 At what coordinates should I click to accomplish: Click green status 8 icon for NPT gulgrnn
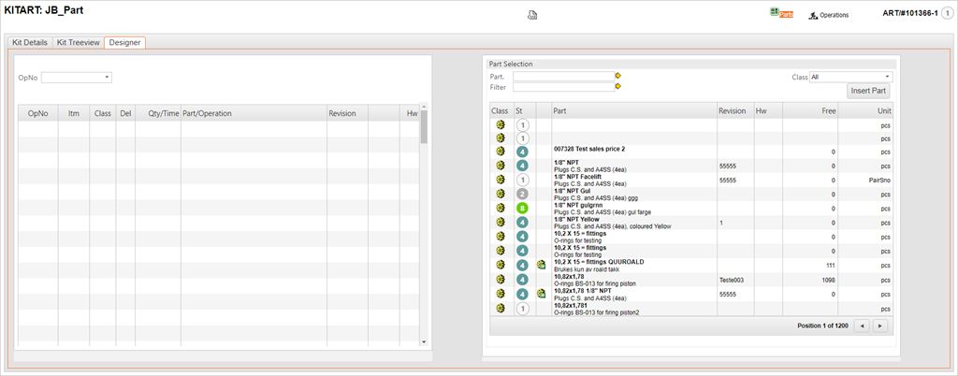click(x=522, y=208)
